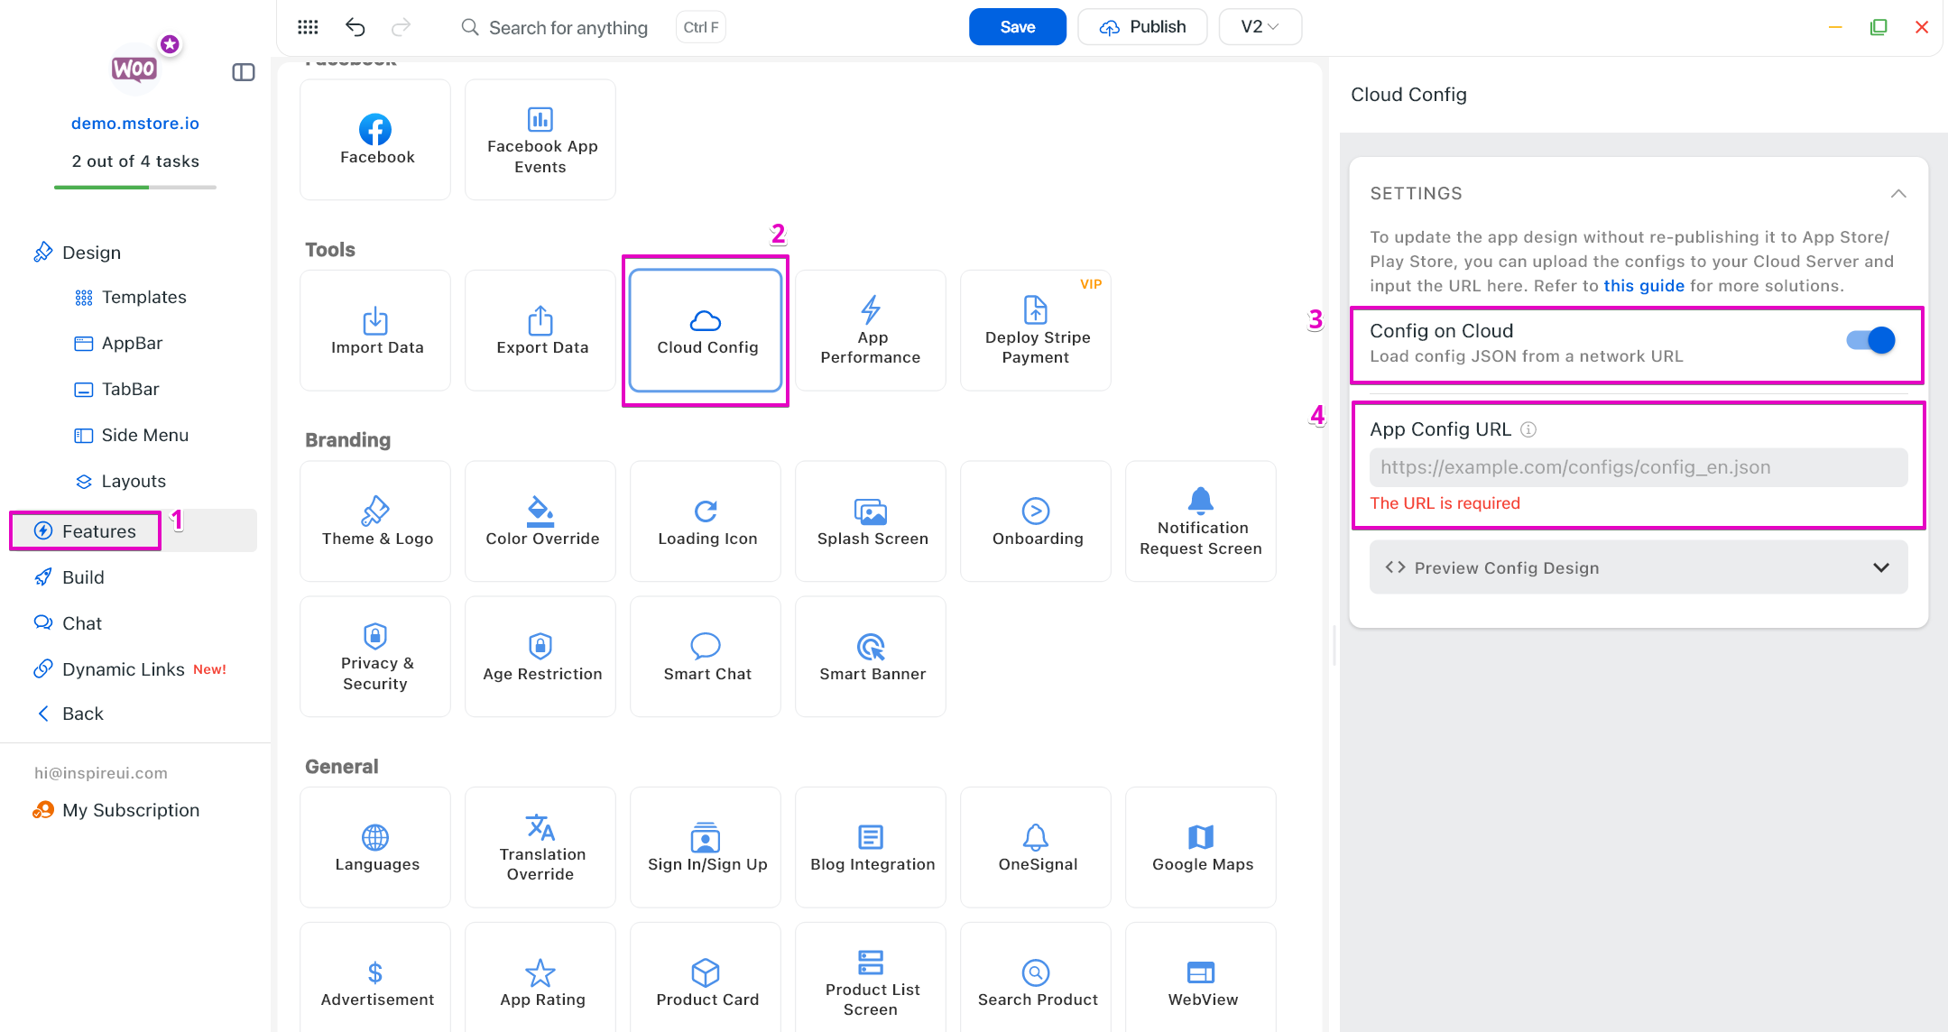Disable the Config on Cloud switch
This screenshot has width=1948, height=1032.
click(x=1870, y=341)
